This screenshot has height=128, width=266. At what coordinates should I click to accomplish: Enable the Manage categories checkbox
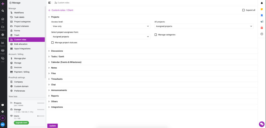[156, 35]
